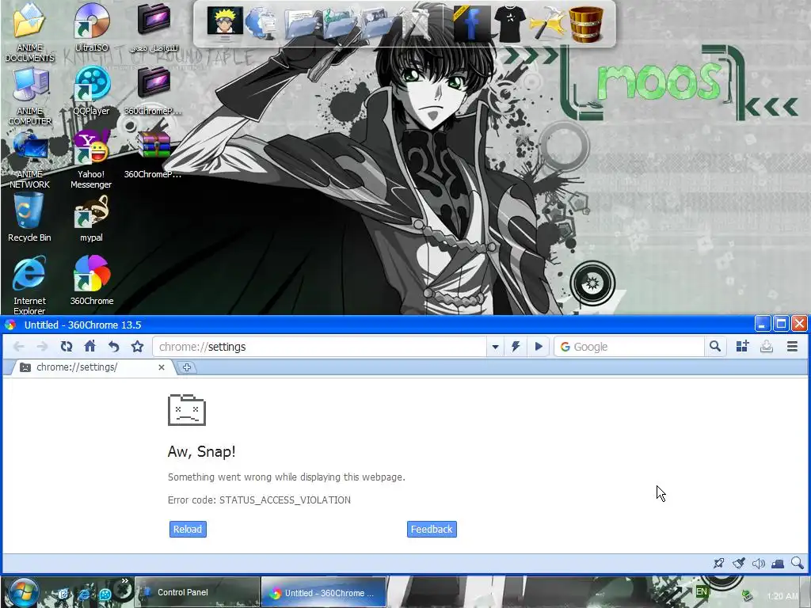Open a new tab with plus button
This screenshot has height=608, width=811.
[x=187, y=367]
